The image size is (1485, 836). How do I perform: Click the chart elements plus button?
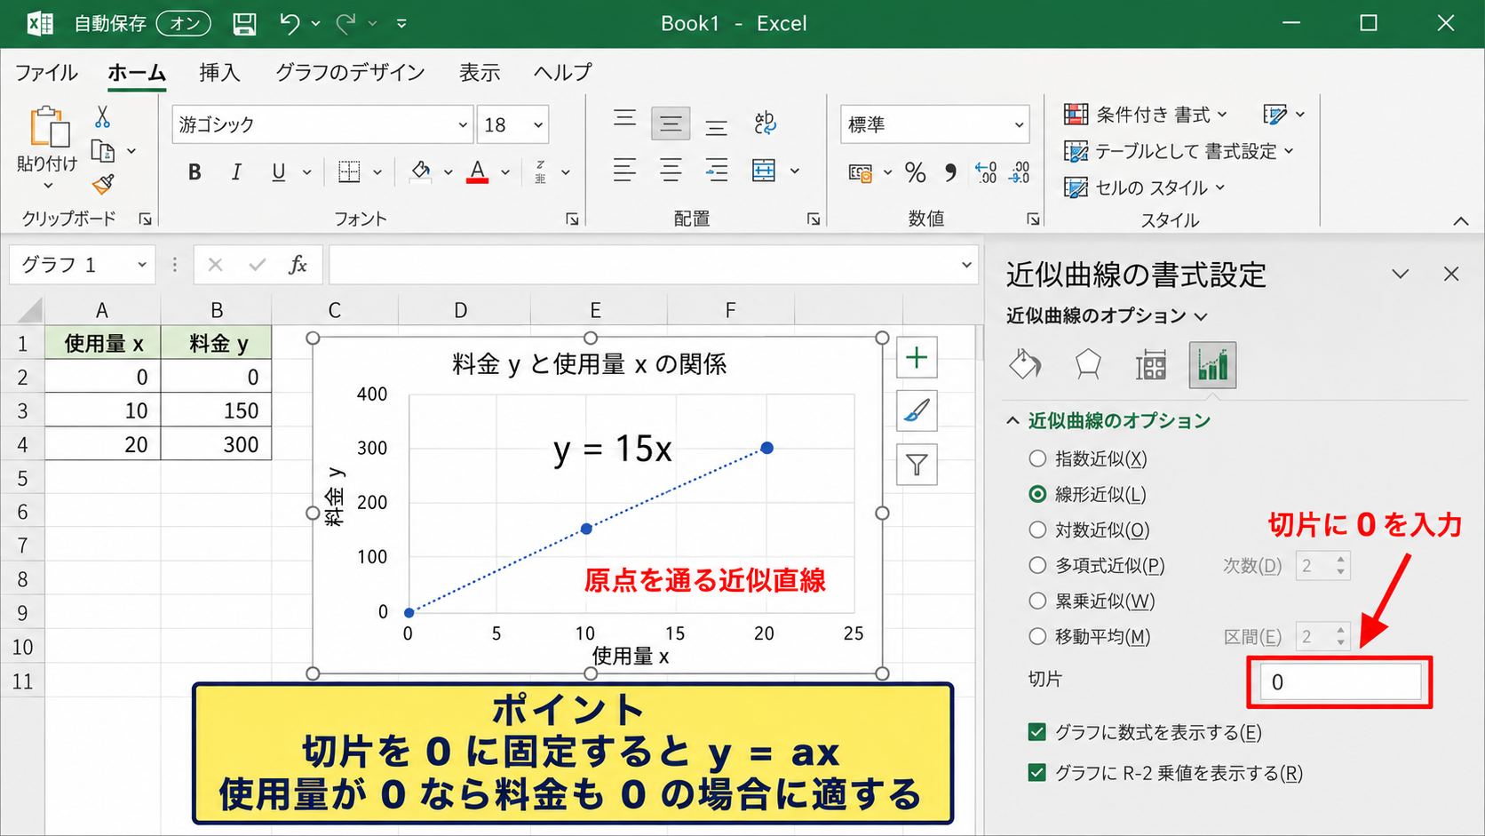click(x=917, y=358)
